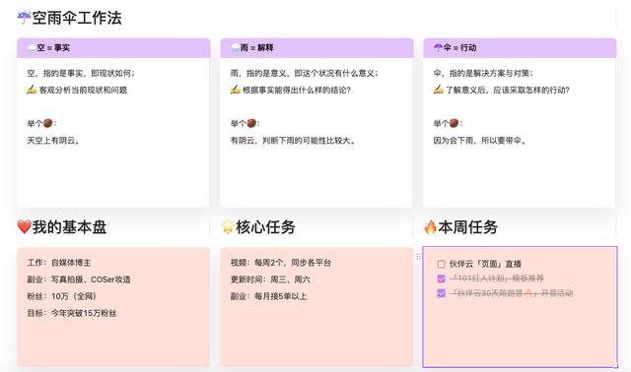Click the line 因为会下雨，所以要带伞
The width and height of the screenshot is (631, 372).
(480, 141)
